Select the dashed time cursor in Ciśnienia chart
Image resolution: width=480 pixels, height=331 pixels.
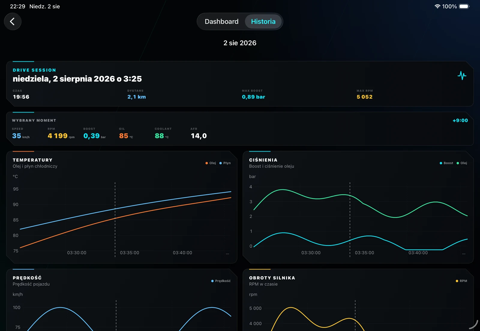coord(350,219)
